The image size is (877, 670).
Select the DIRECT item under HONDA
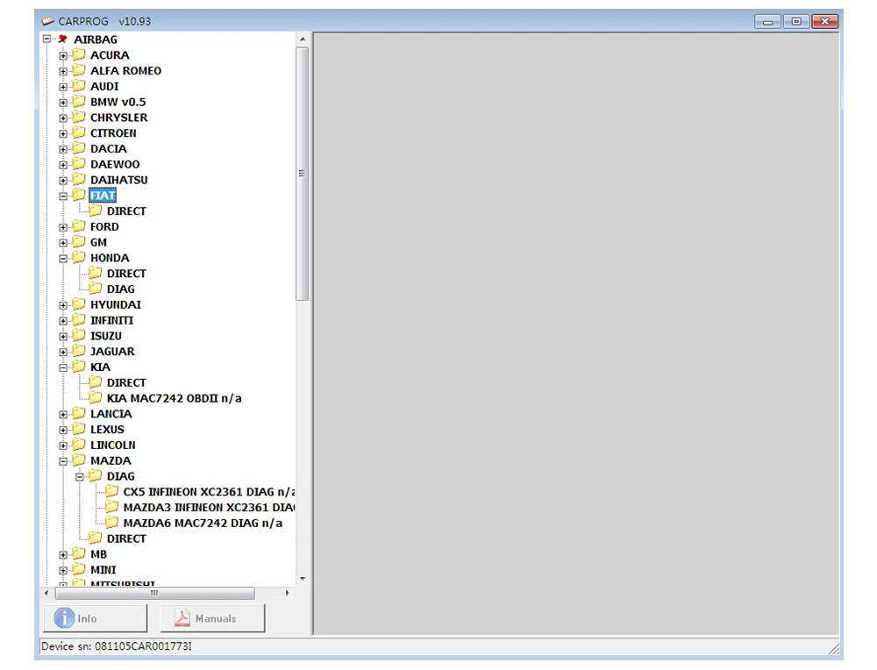(x=126, y=274)
